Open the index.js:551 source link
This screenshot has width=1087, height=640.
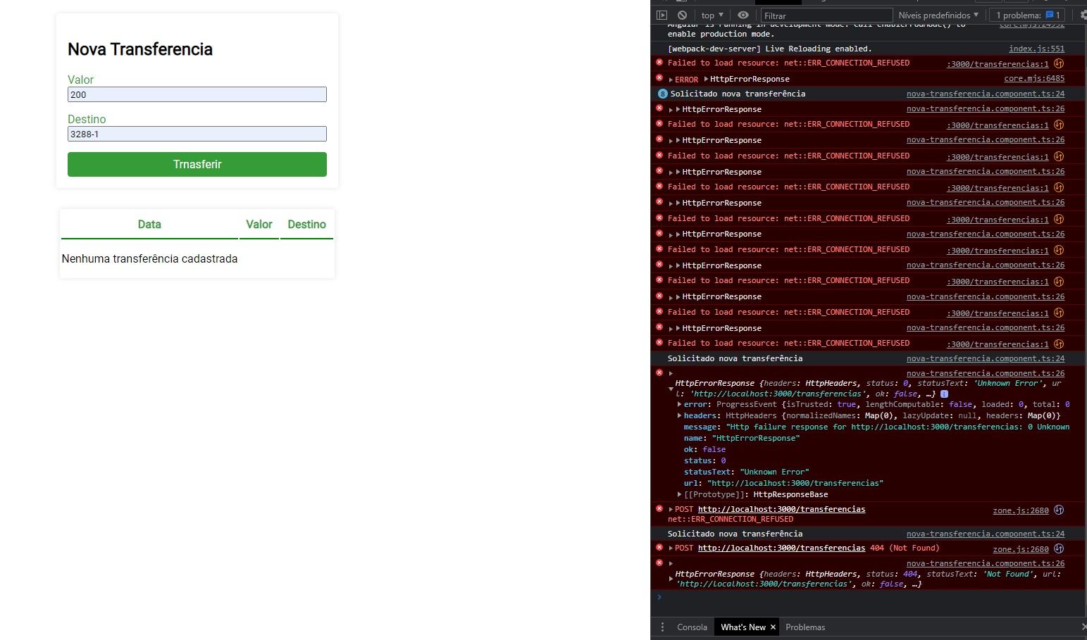click(1036, 49)
